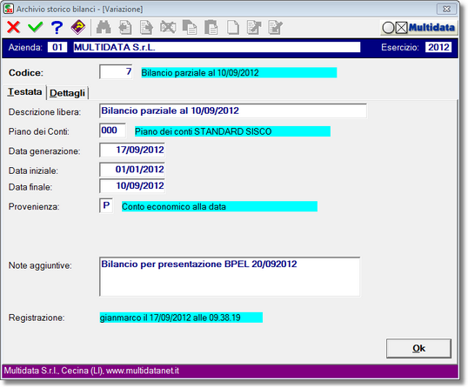Click the red X cancel icon
Screen dimensions: 468x388
click(x=13, y=28)
